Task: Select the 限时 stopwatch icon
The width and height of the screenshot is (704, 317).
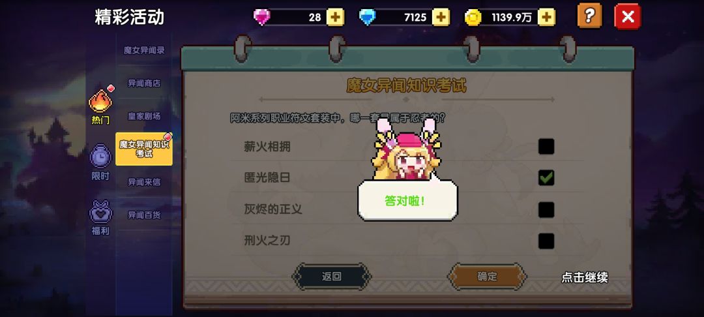Action: click(x=100, y=162)
